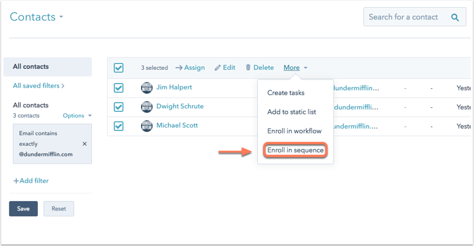Click the Edit pencil icon

217,68
